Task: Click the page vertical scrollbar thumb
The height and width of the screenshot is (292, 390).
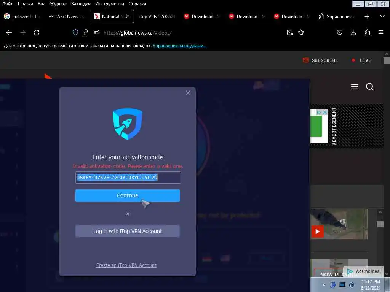Action: [x=387, y=60]
